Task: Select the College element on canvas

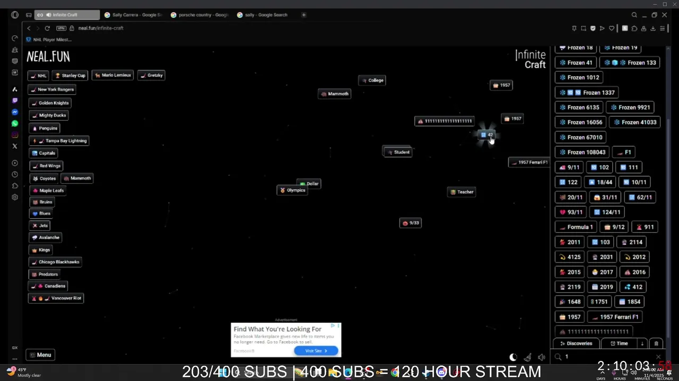Action: tap(372, 80)
